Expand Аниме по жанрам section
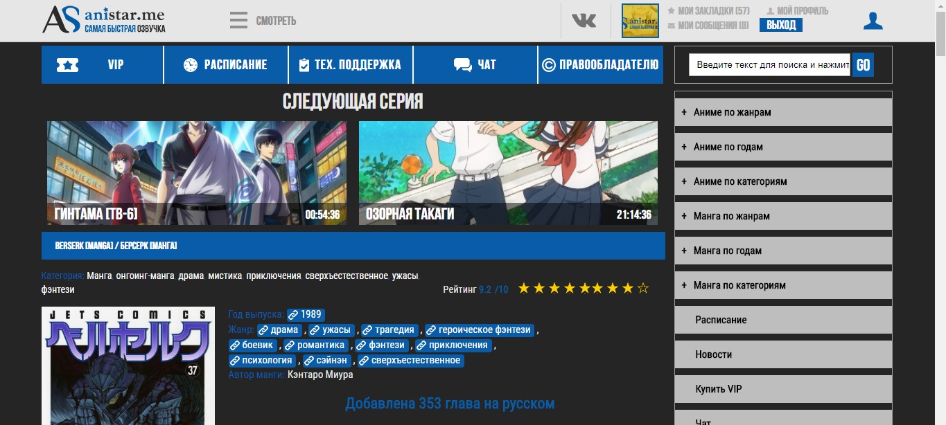This screenshot has width=946, height=425. [x=783, y=112]
